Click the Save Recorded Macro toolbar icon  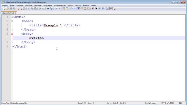tap(106, 8)
